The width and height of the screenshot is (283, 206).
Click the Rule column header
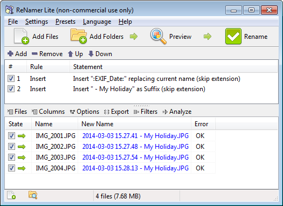click(x=48, y=67)
